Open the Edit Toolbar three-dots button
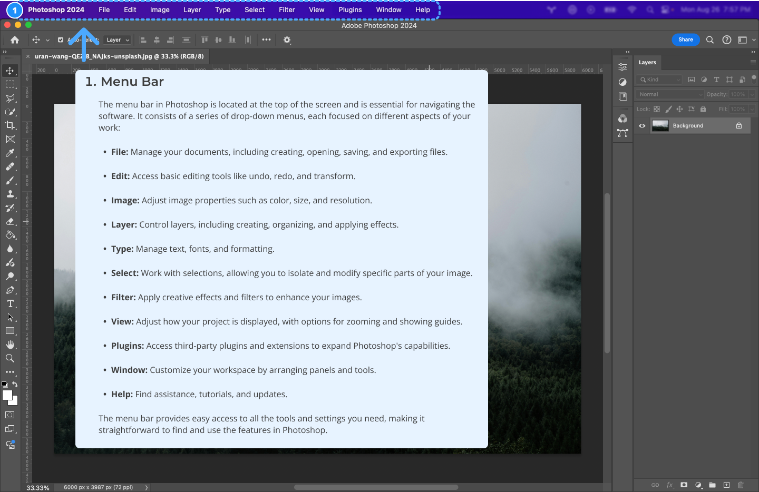The image size is (759, 492). [x=10, y=372]
